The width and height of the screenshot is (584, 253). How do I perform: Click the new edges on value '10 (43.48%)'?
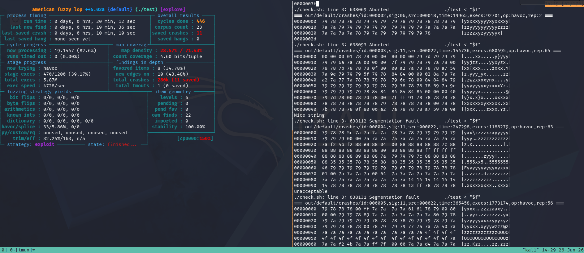pyautogui.click(x=173, y=74)
